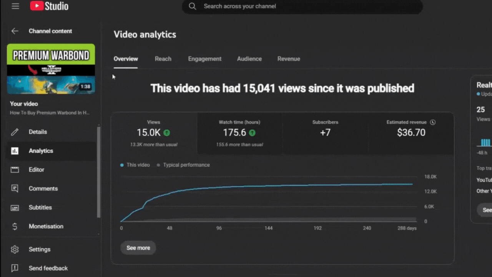Switch to the Engagement tab
Image resolution: width=492 pixels, height=277 pixels.
[204, 59]
